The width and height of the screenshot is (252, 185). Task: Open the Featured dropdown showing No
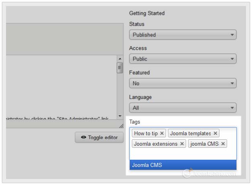[182, 83]
